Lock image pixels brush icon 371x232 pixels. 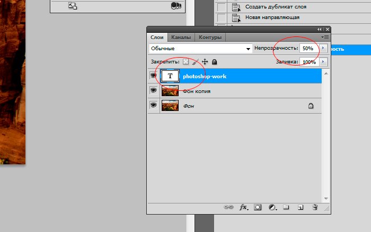pyautogui.click(x=195, y=62)
